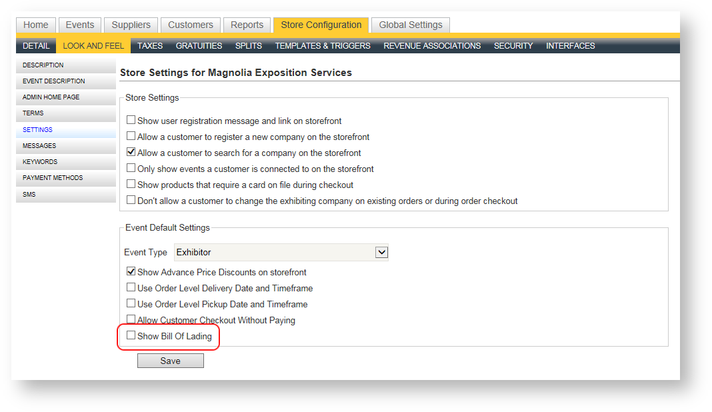The image size is (712, 412).
Task: Toggle Allow customer to search for company
Action: tap(131, 153)
